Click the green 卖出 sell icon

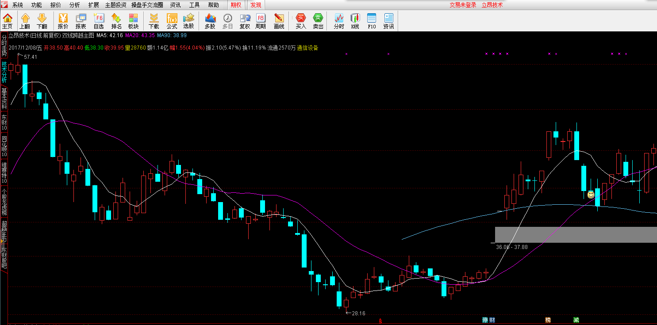click(x=318, y=21)
